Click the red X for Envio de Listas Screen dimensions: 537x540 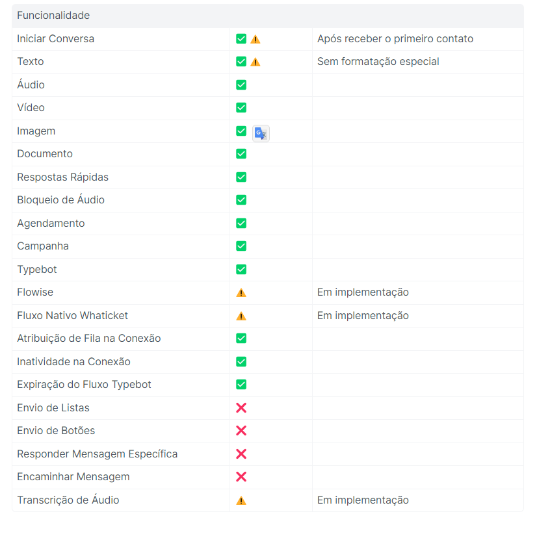click(x=241, y=408)
